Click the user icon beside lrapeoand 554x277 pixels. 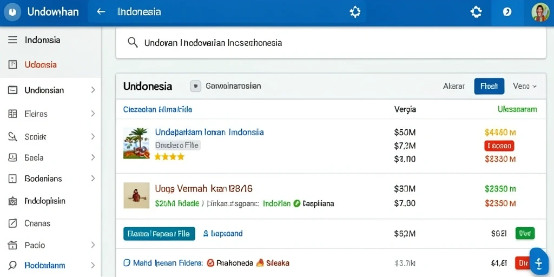206,234
